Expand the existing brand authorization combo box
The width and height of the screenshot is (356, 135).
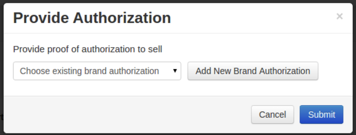tap(97, 71)
